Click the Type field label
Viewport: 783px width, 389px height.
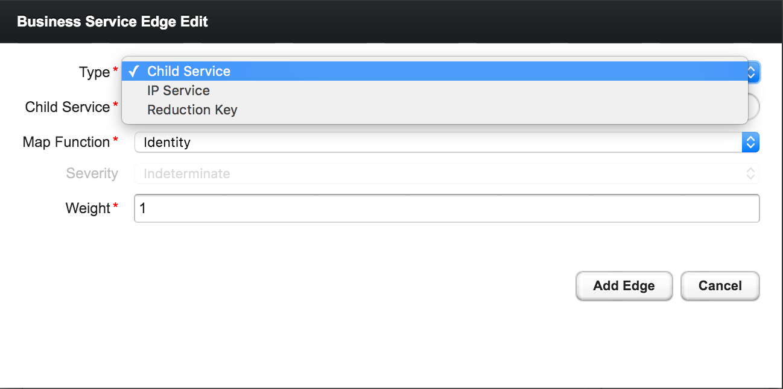[x=94, y=72]
